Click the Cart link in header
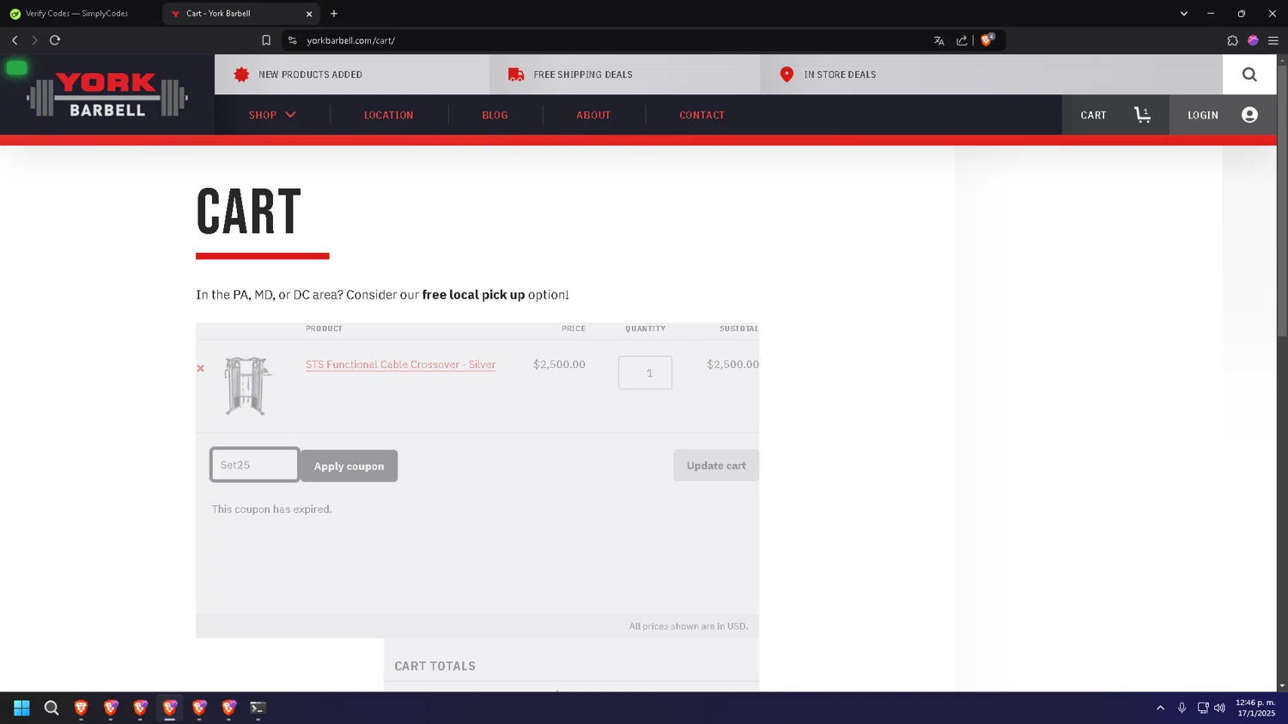 (x=1093, y=115)
